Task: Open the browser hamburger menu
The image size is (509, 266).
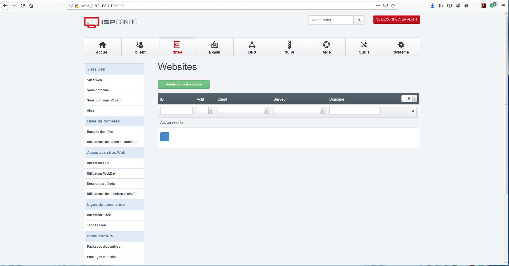Action: (x=503, y=6)
